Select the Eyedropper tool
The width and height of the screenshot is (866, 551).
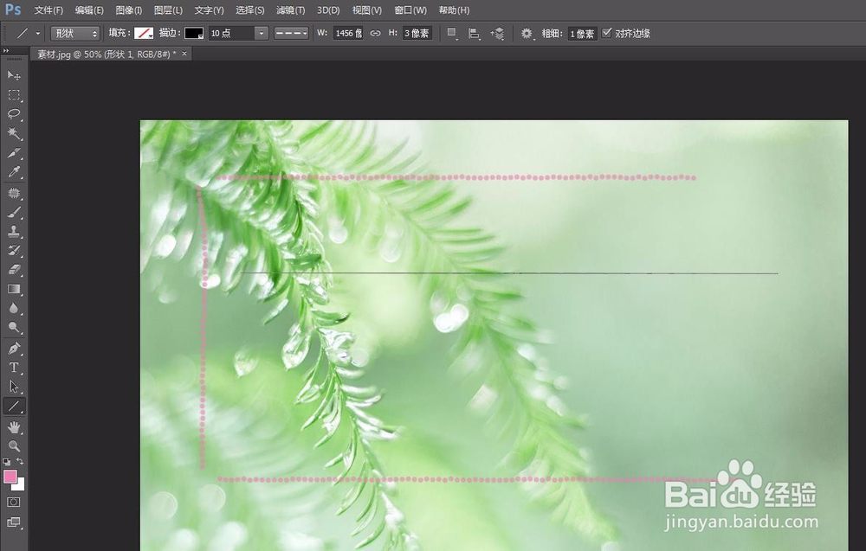[x=14, y=171]
